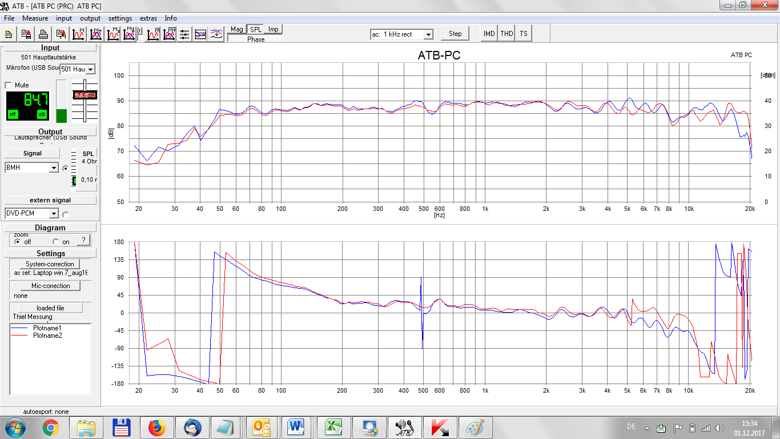780x439 pixels.
Task: Open the Measure menu
Action: point(35,18)
